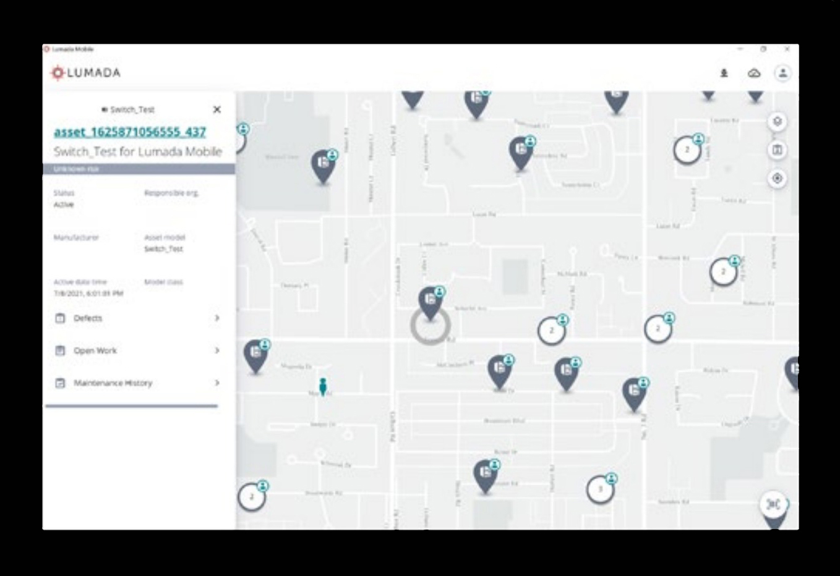Click the Lumada logo in the header
This screenshot has width=840, height=576.
click(85, 73)
